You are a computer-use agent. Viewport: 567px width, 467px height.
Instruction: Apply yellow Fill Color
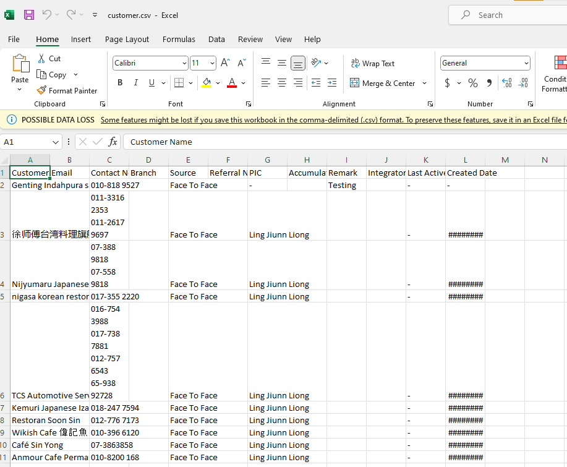(x=207, y=83)
